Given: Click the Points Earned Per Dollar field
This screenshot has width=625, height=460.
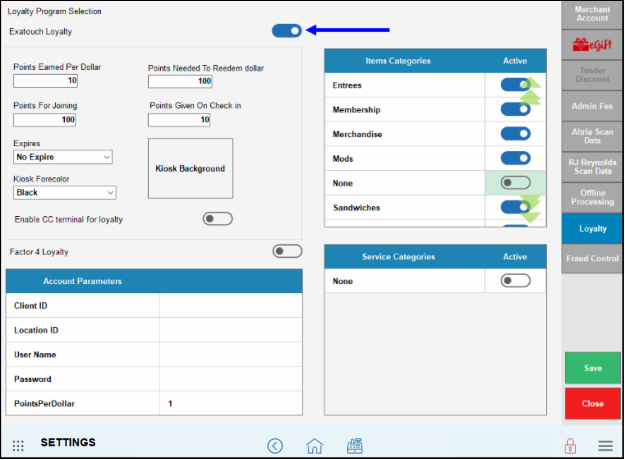Looking at the screenshot, I should coord(46,81).
